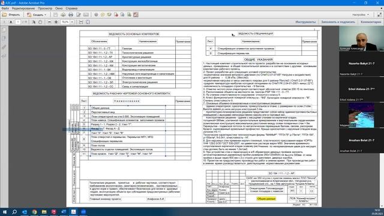Screen dimensions: 384x216
Task: Click ВЕДОМОСТЬ ОСНОВНЫХ КОМПЛЕКТОВ heading
Action: pyautogui.click(x=134, y=34)
